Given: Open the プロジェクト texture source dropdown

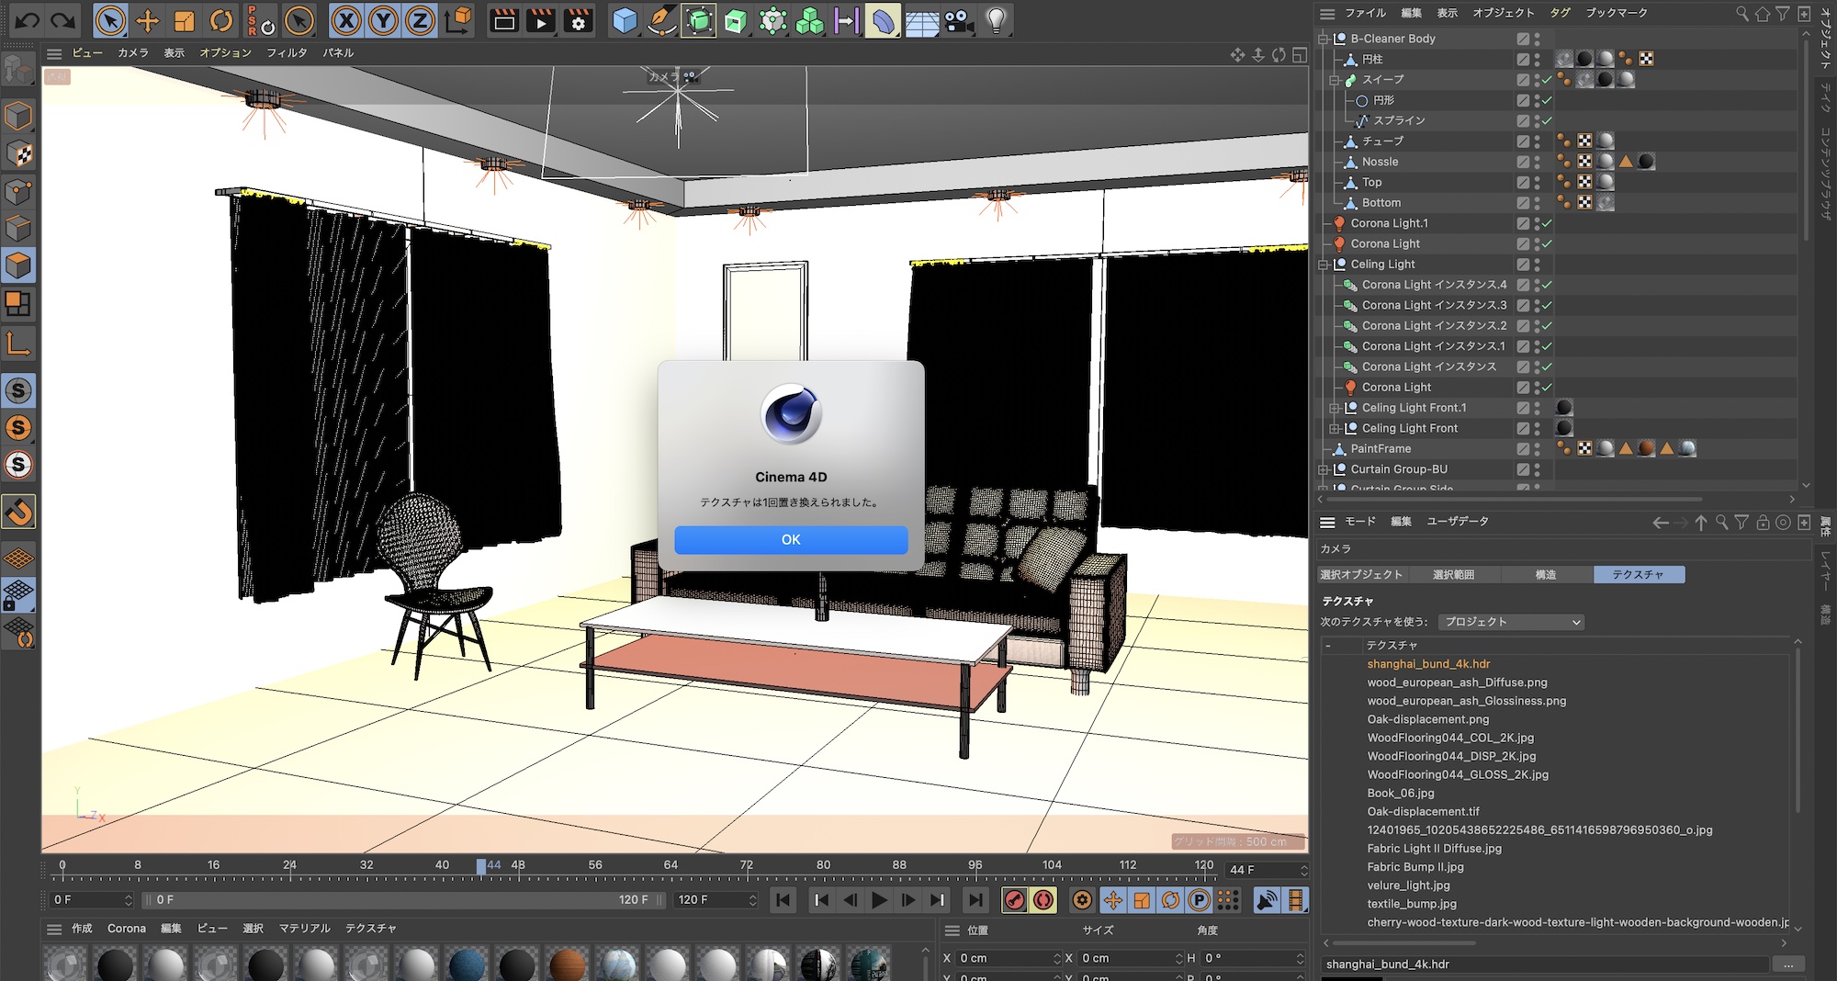Looking at the screenshot, I should (1511, 622).
